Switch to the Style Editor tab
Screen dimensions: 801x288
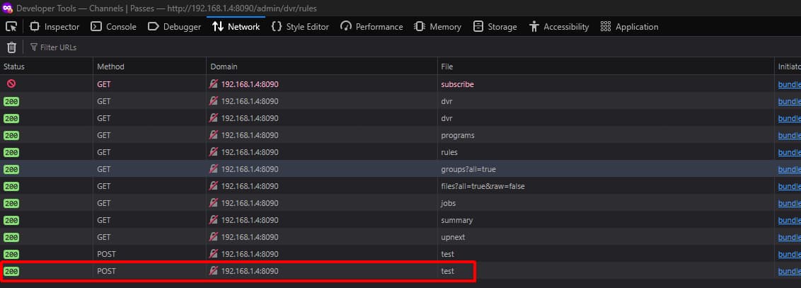click(x=300, y=27)
